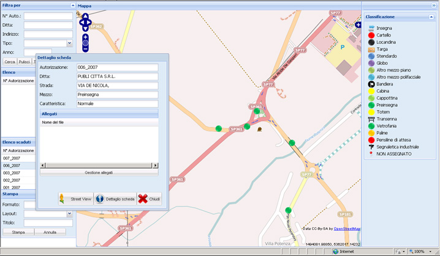
Task: Open Street View for this sign
Action: (76, 199)
